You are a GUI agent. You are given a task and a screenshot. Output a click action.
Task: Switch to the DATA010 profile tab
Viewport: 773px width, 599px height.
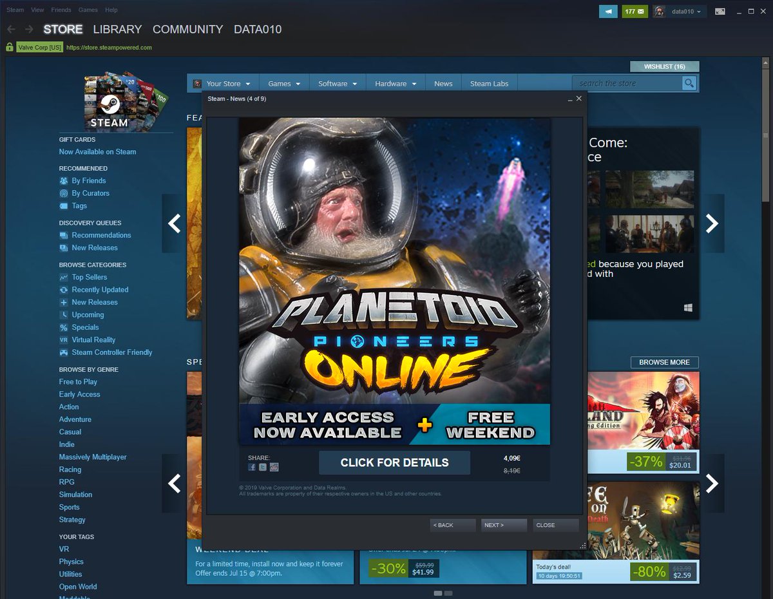[x=258, y=29]
